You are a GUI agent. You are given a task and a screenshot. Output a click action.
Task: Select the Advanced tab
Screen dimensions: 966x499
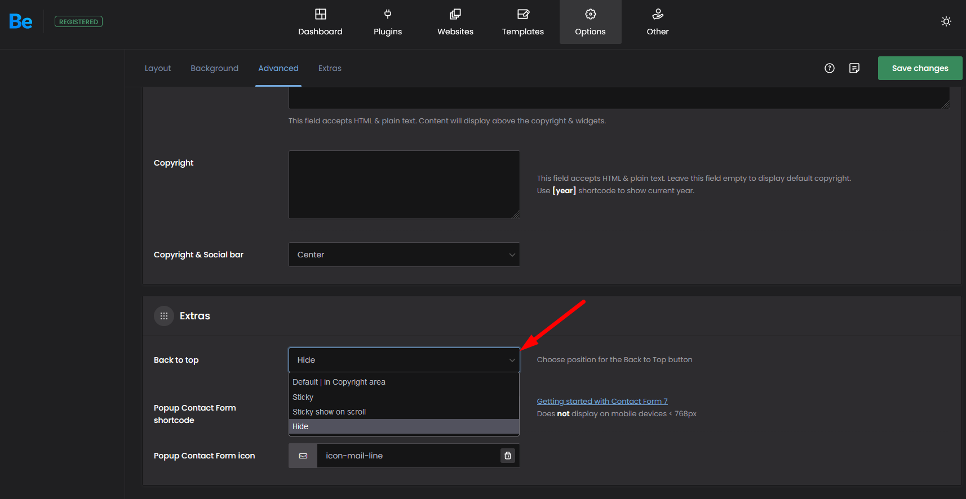pos(278,68)
